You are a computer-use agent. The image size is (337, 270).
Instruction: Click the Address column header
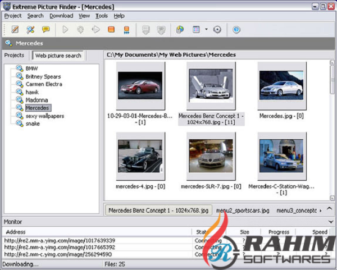click(16, 231)
